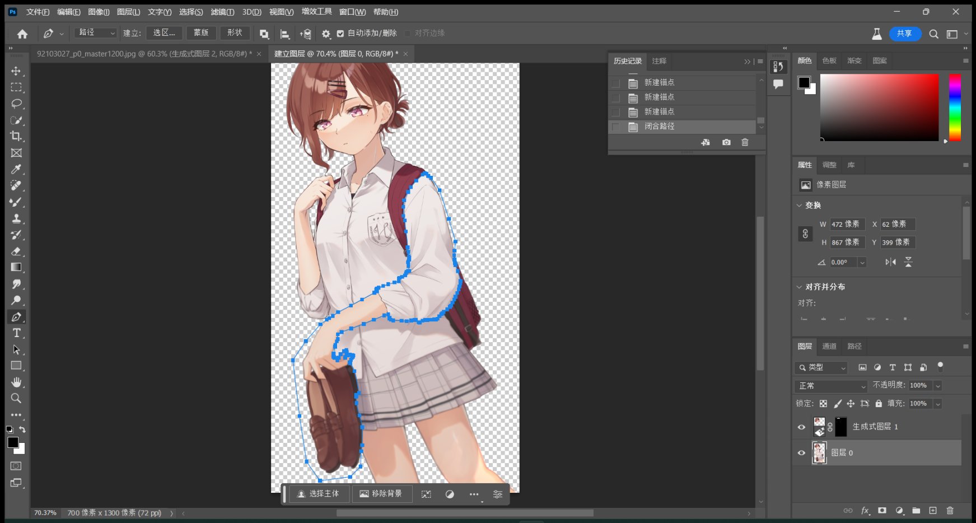This screenshot has width=976, height=523.
Task: Open the search magnifier icon
Action: click(x=933, y=34)
